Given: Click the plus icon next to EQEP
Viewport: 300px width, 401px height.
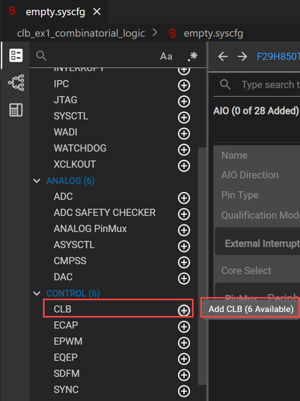Looking at the screenshot, I should (x=184, y=359).
